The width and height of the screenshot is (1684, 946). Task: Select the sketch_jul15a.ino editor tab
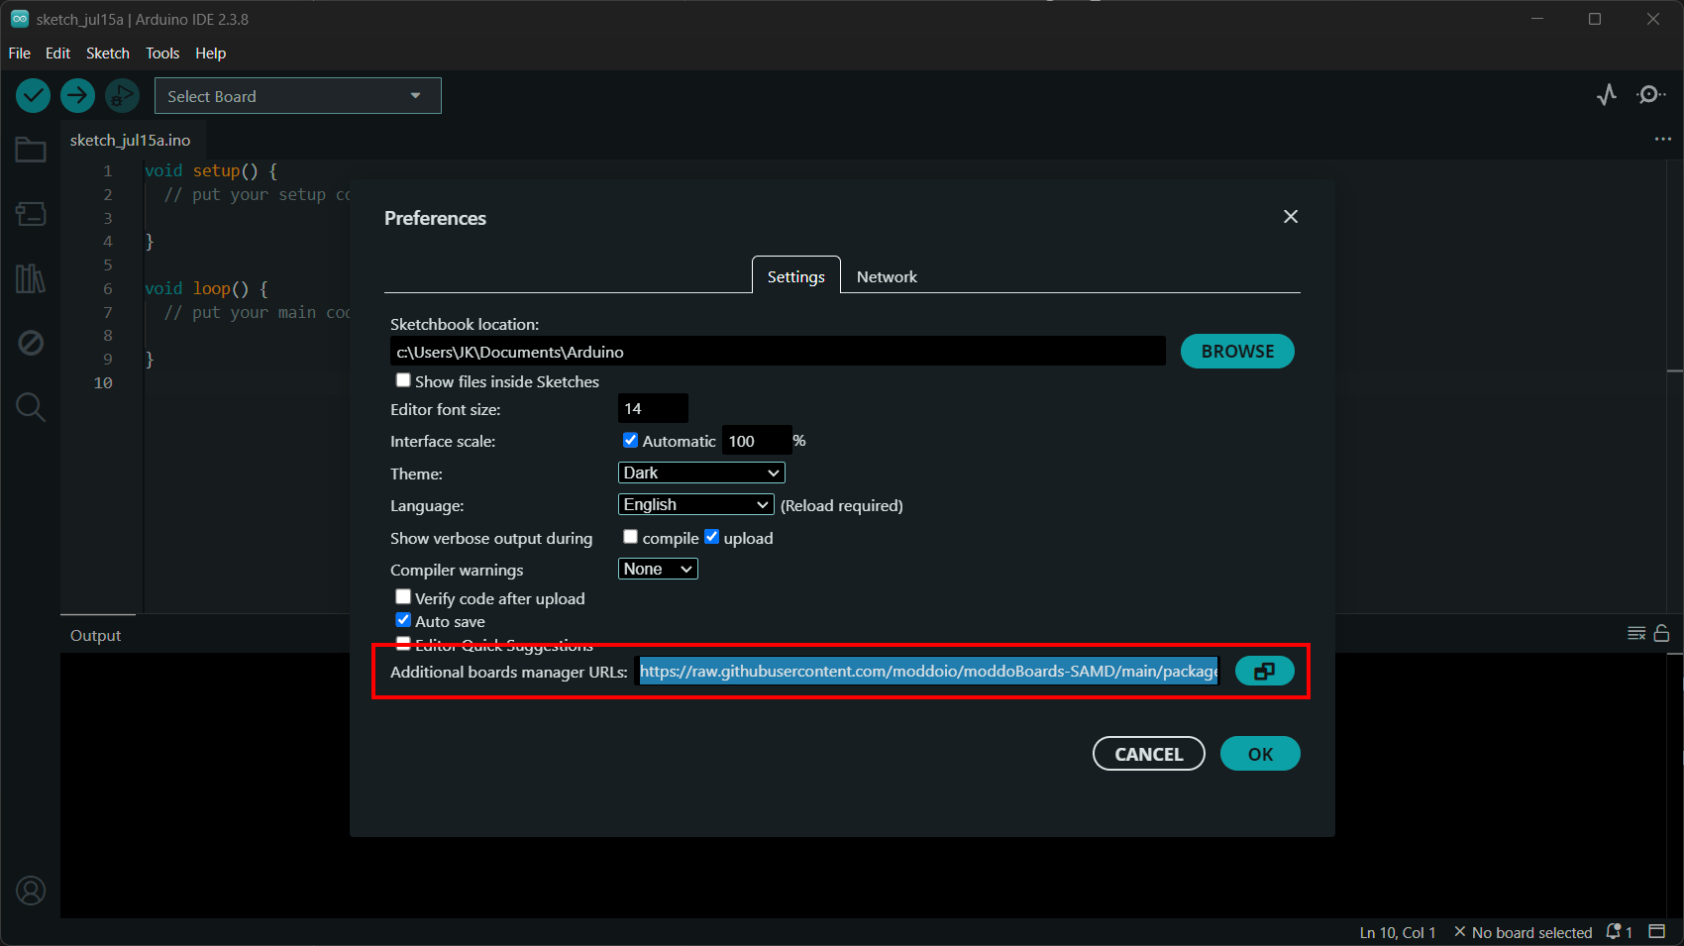point(130,141)
